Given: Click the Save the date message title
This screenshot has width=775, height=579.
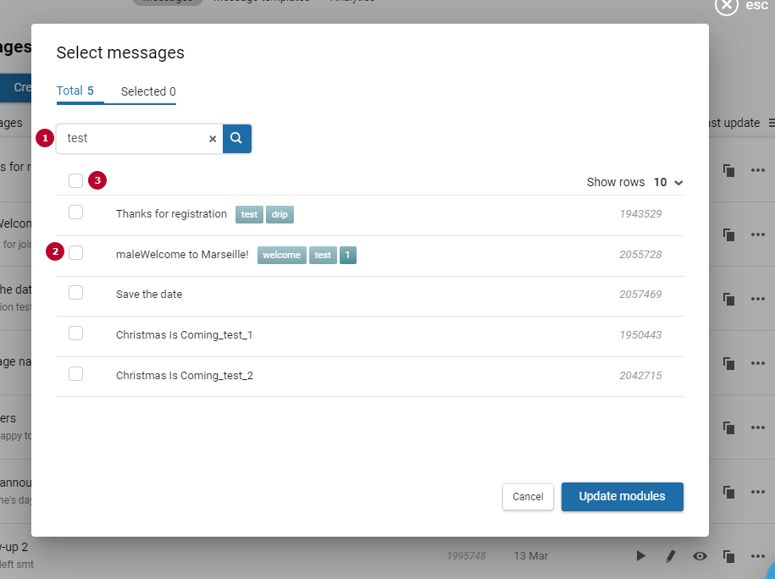Looking at the screenshot, I should click(x=149, y=295).
